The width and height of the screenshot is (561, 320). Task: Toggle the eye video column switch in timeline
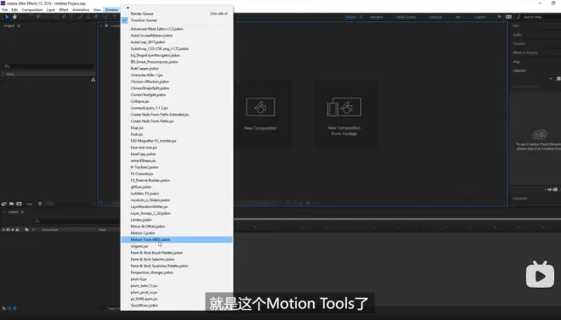click(x=3, y=230)
